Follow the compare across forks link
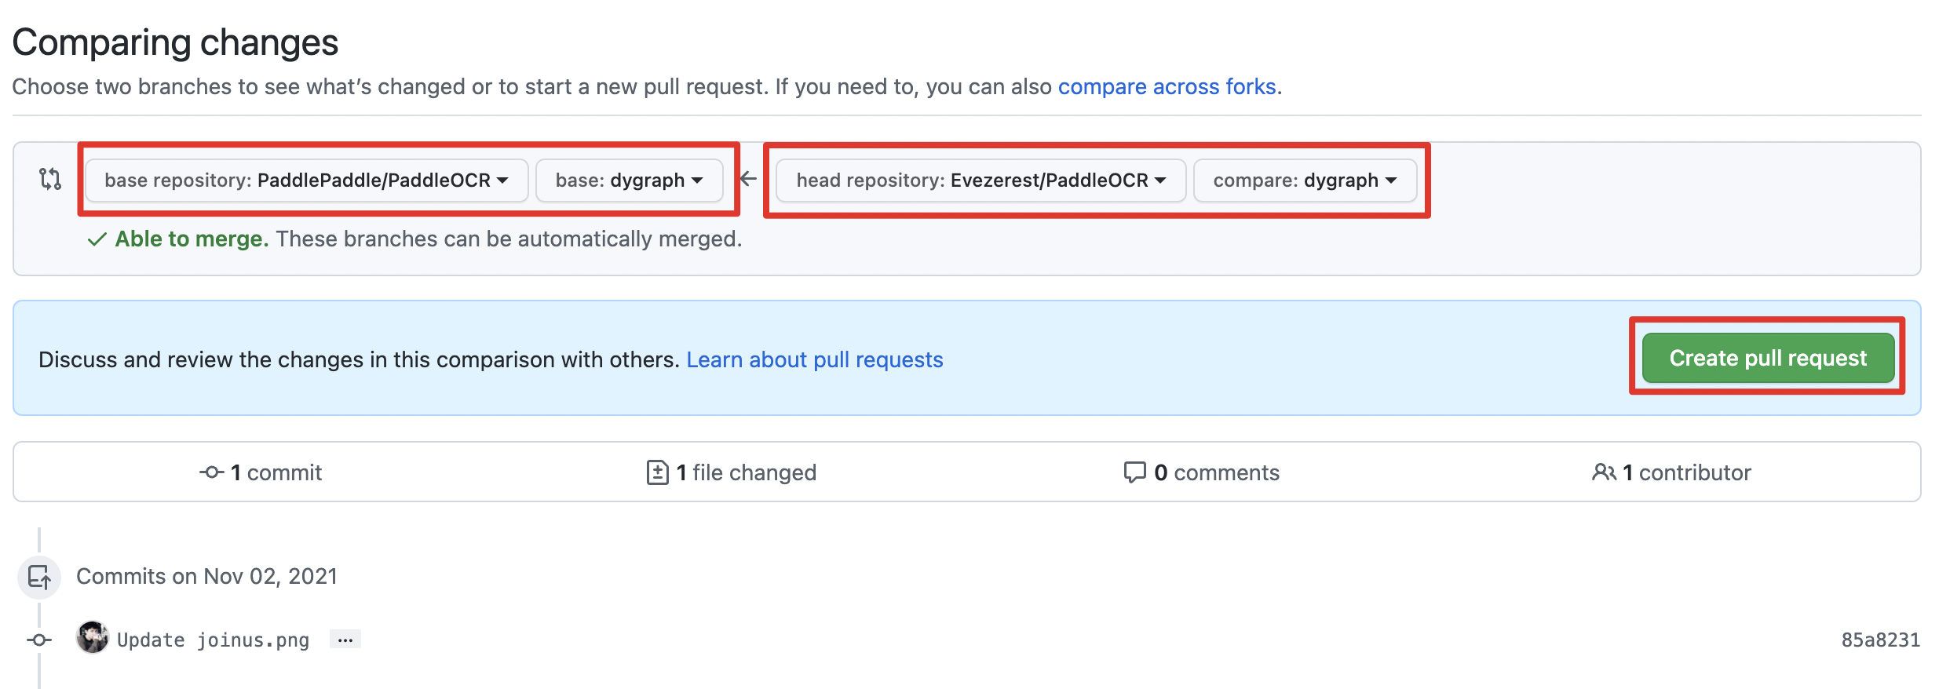This screenshot has width=1950, height=689. click(x=1167, y=86)
